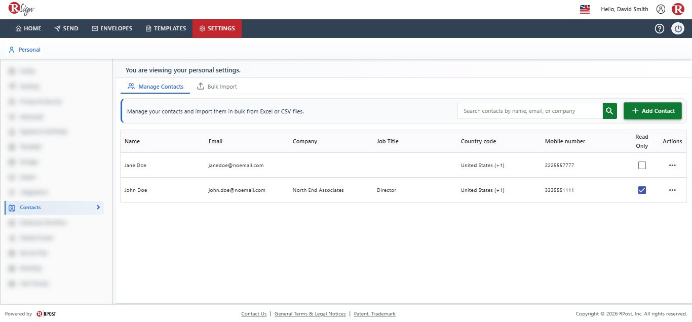Open the language flag selector
The height and width of the screenshot is (322, 692).
(x=585, y=9)
